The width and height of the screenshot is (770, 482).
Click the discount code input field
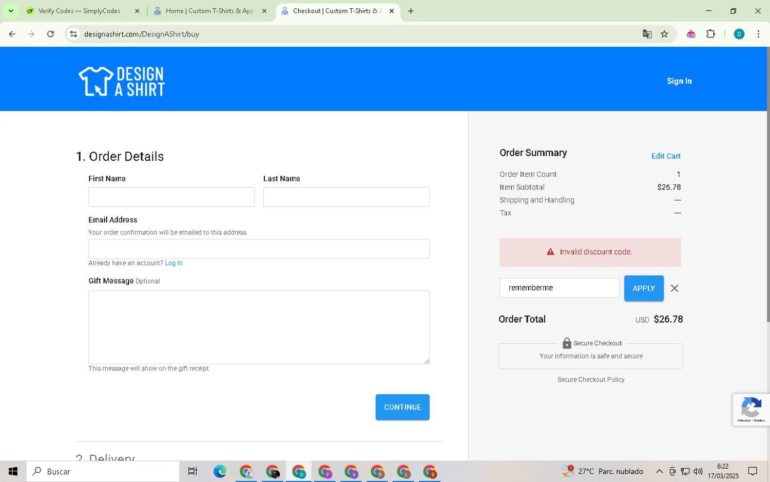(560, 288)
